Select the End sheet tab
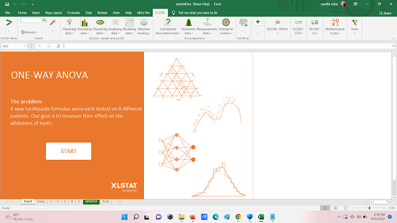 click(x=105, y=201)
